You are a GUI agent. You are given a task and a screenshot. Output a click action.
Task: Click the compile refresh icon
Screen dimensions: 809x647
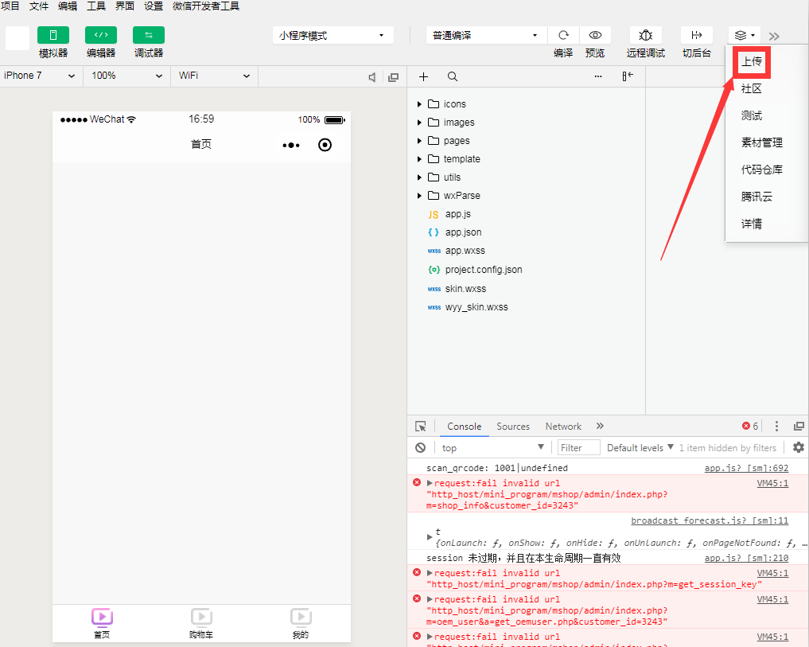(563, 35)
